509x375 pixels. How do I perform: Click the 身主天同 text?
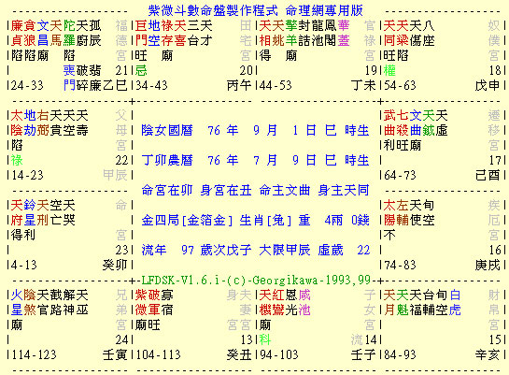(x=344, y=190)
